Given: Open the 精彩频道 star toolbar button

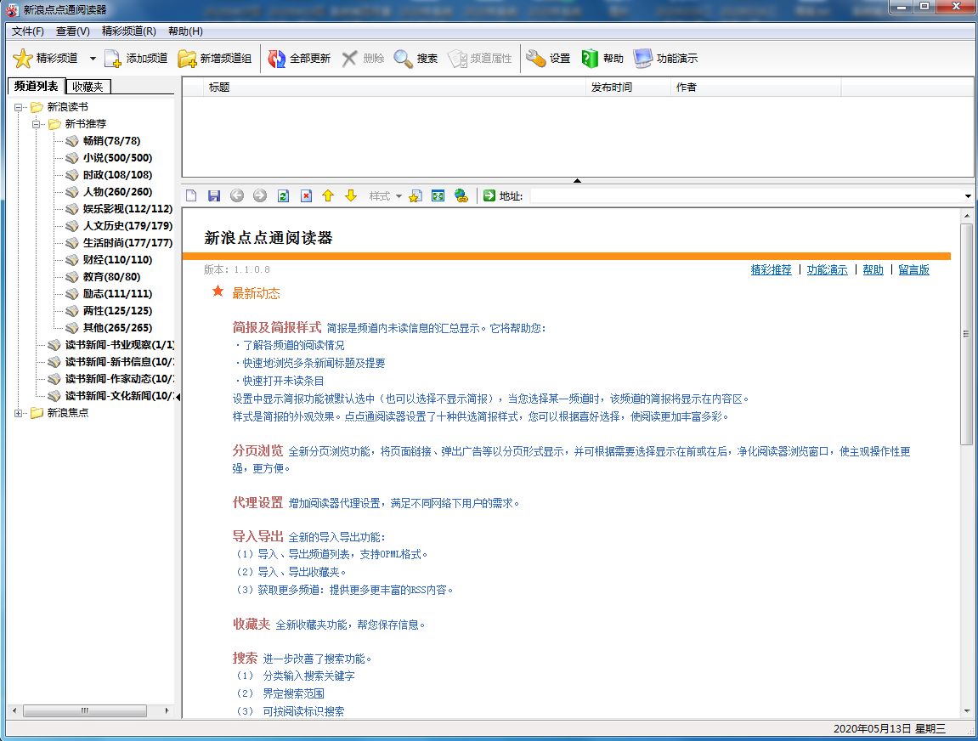Looking at the screenshot, I should tap(45, 59).
